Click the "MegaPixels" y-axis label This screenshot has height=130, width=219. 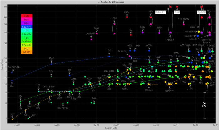2,64
